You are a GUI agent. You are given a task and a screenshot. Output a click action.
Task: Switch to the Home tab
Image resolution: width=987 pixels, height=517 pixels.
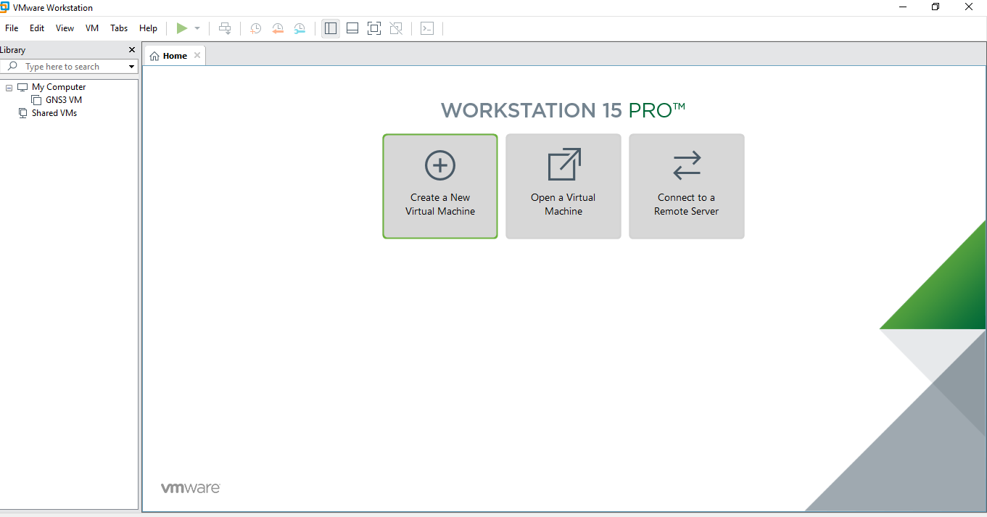tap(173, 55)
